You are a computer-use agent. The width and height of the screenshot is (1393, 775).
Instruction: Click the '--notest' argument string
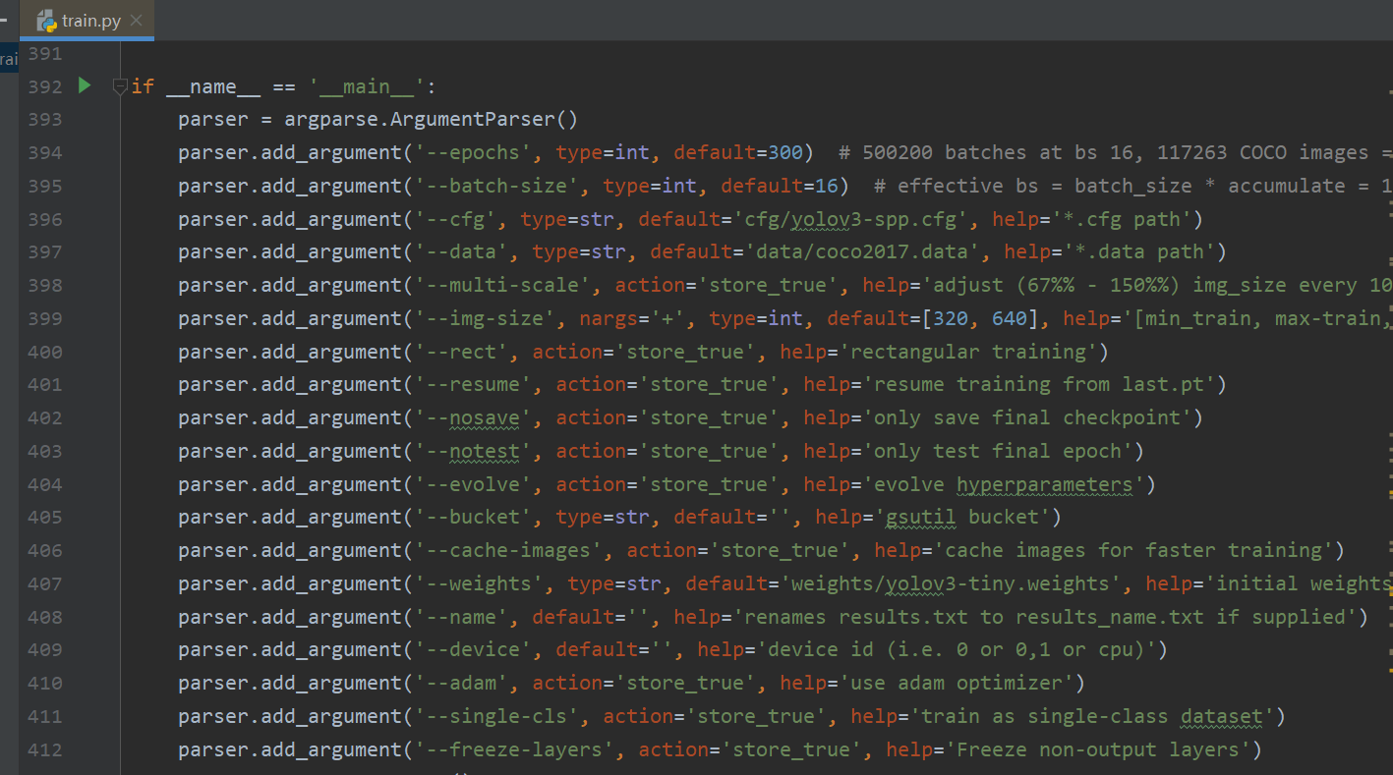(474, 451)
